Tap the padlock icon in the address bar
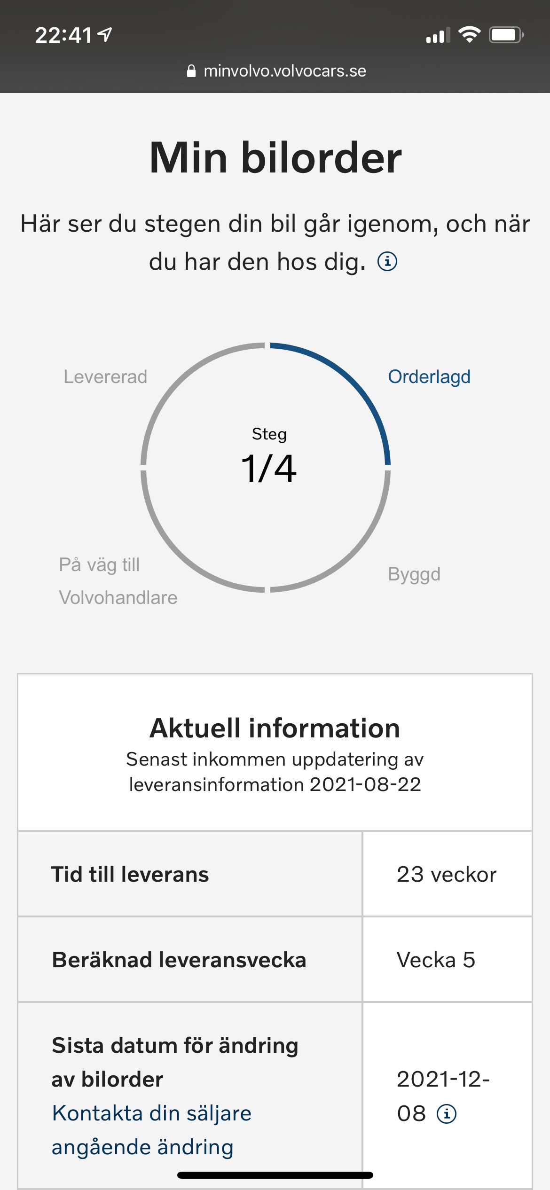The image size is (550, 1190). coord(191,71)
